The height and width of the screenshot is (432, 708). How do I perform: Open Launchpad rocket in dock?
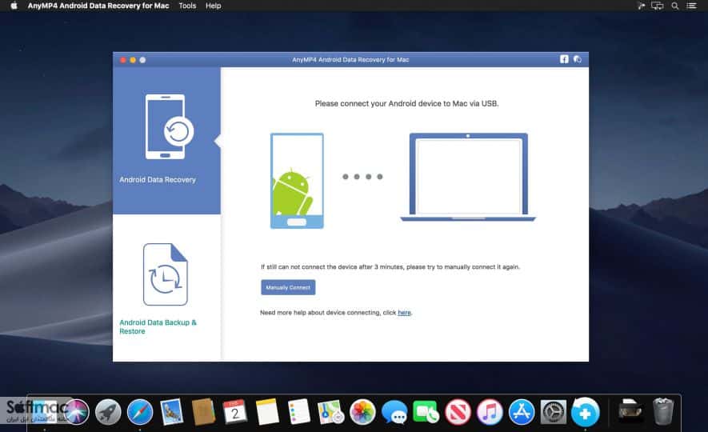(x=108, y=412)
